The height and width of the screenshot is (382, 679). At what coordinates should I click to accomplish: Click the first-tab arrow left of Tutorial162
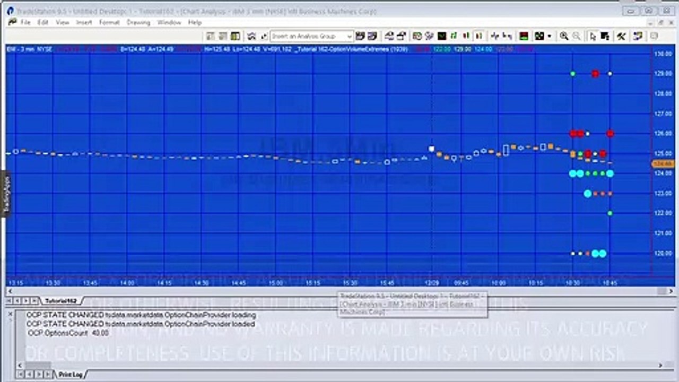[x=10, y=301]
